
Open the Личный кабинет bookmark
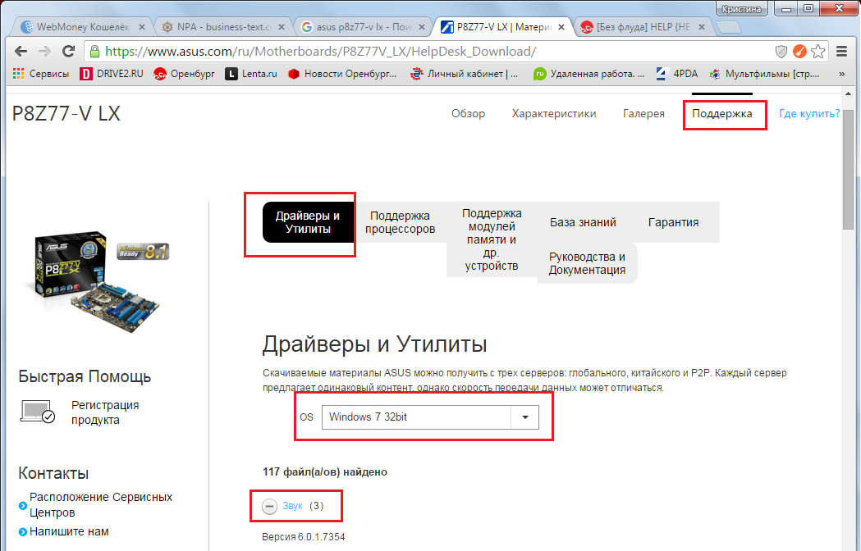coord(465,74)
